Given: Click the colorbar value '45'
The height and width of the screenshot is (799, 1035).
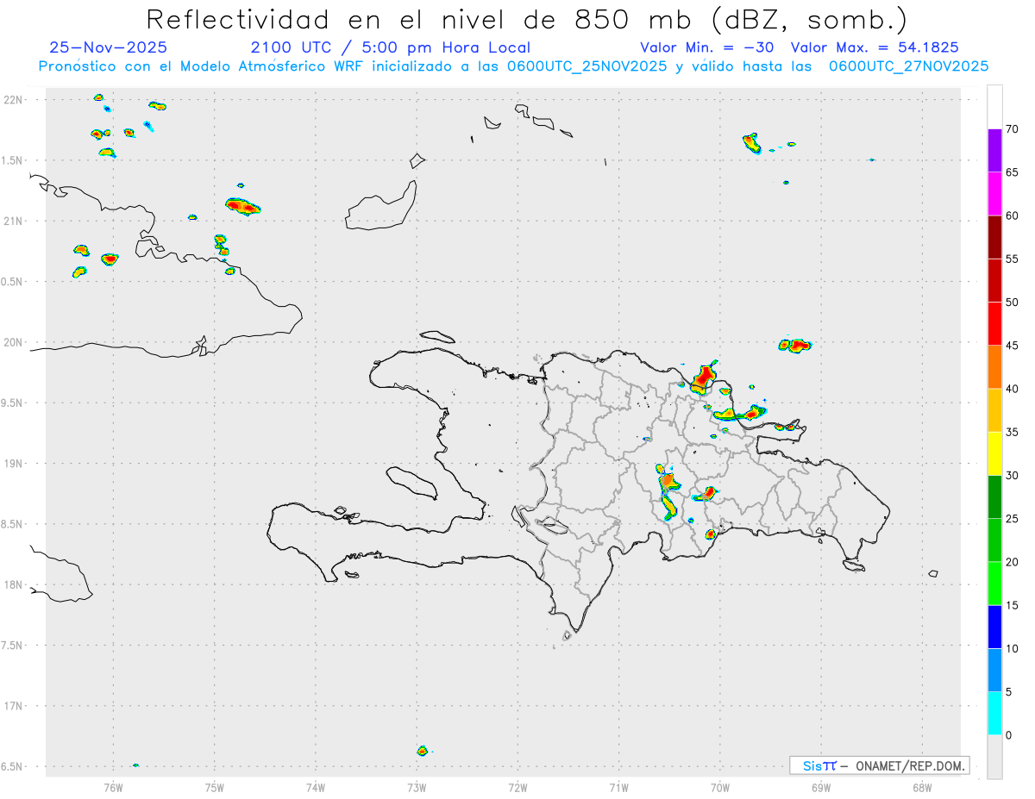Looking at the screenshot, I should pyautogui.click(x=1012, y=346).
